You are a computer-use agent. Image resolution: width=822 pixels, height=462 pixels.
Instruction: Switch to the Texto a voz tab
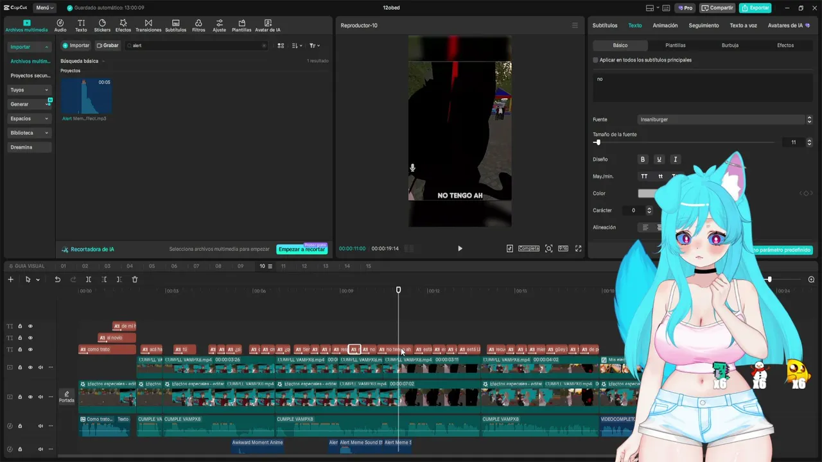pyautogui.click(x=744, y=26)
